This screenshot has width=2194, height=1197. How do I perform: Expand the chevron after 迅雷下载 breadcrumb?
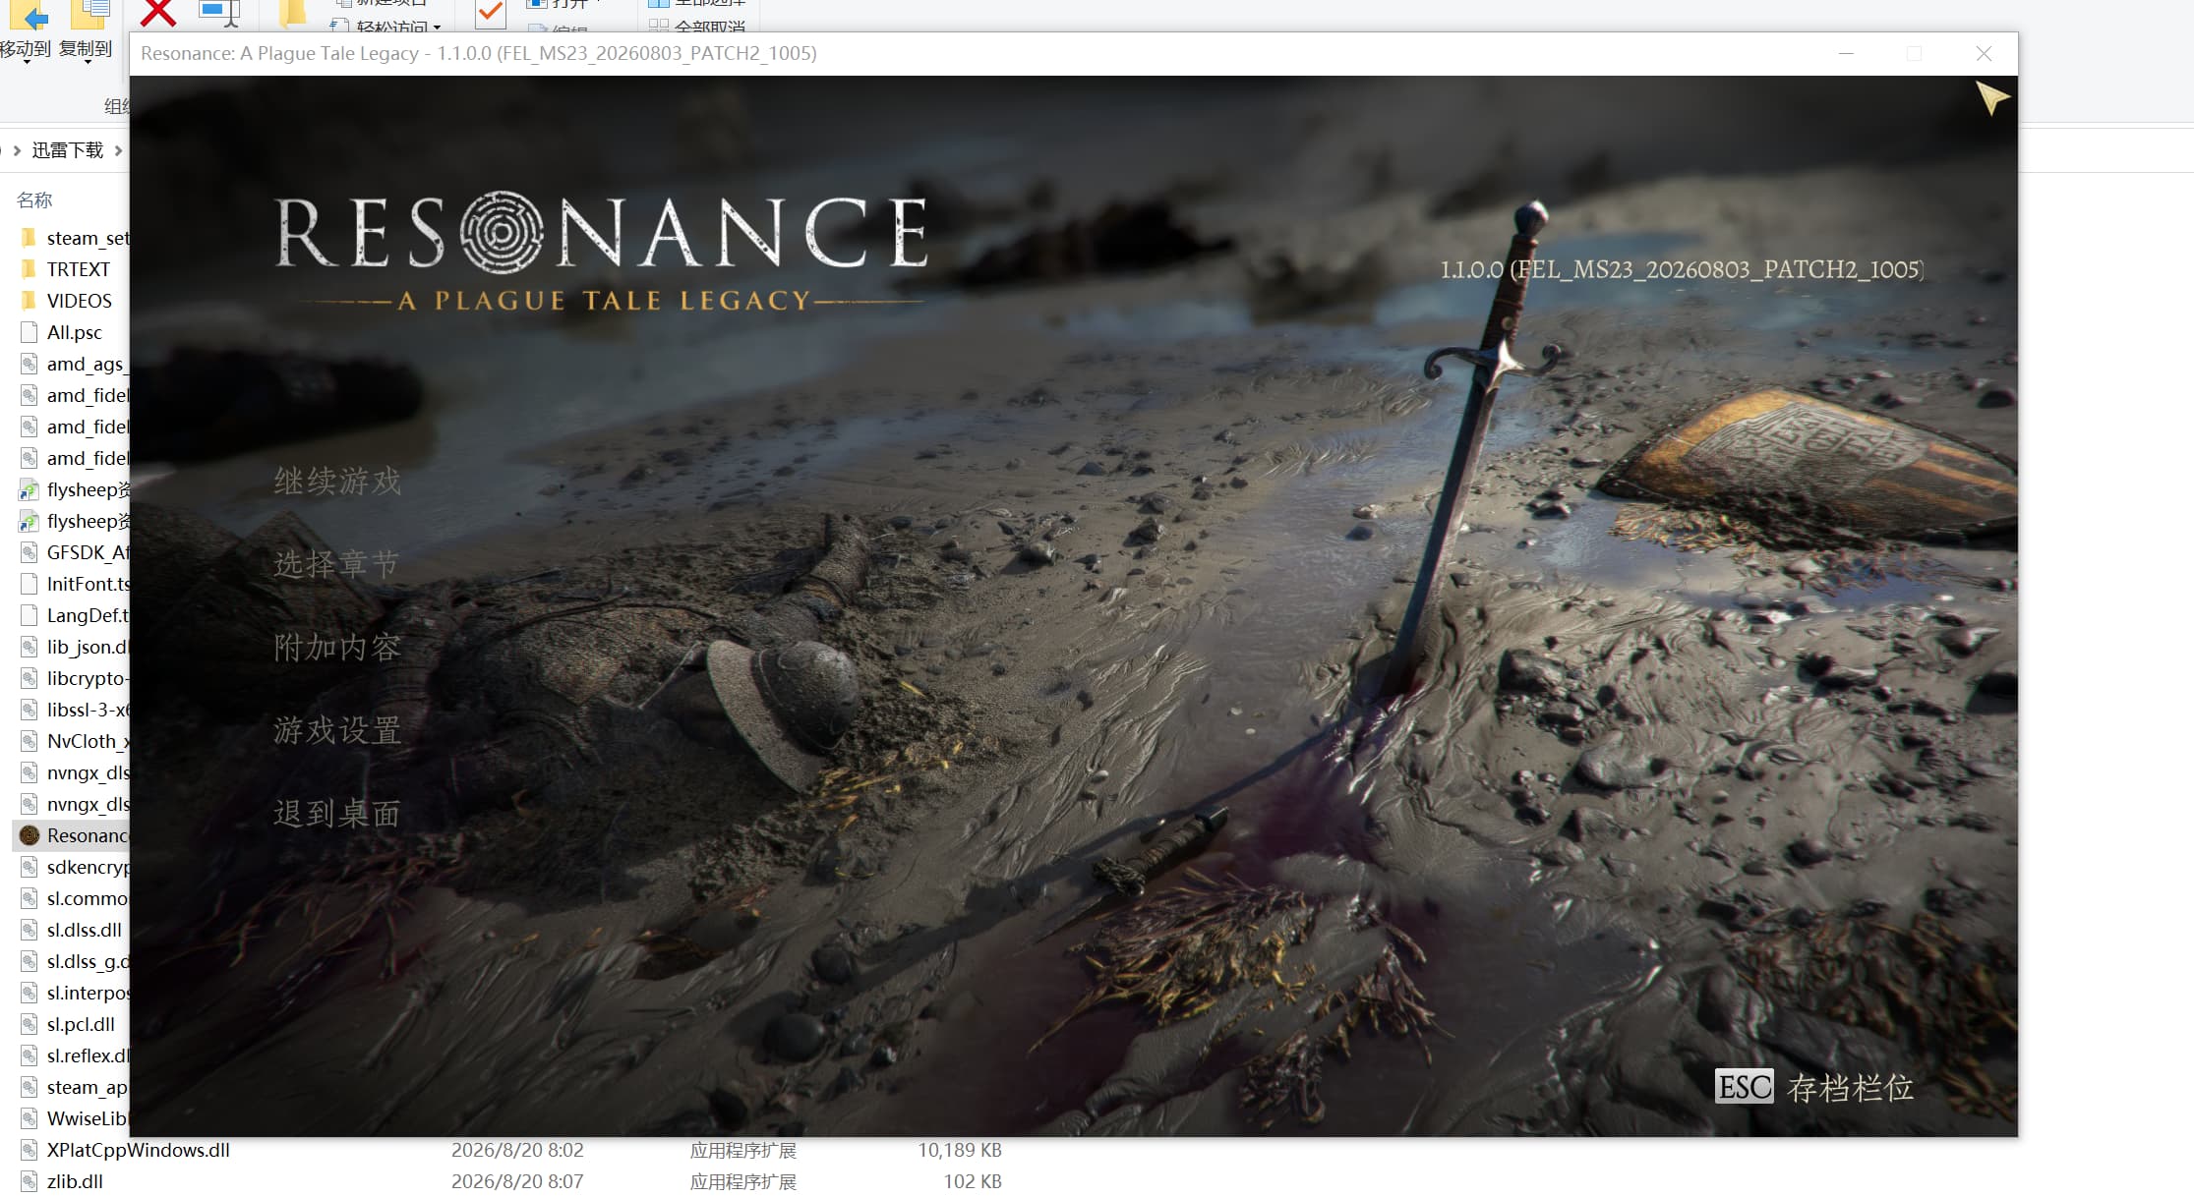(119, 150)
